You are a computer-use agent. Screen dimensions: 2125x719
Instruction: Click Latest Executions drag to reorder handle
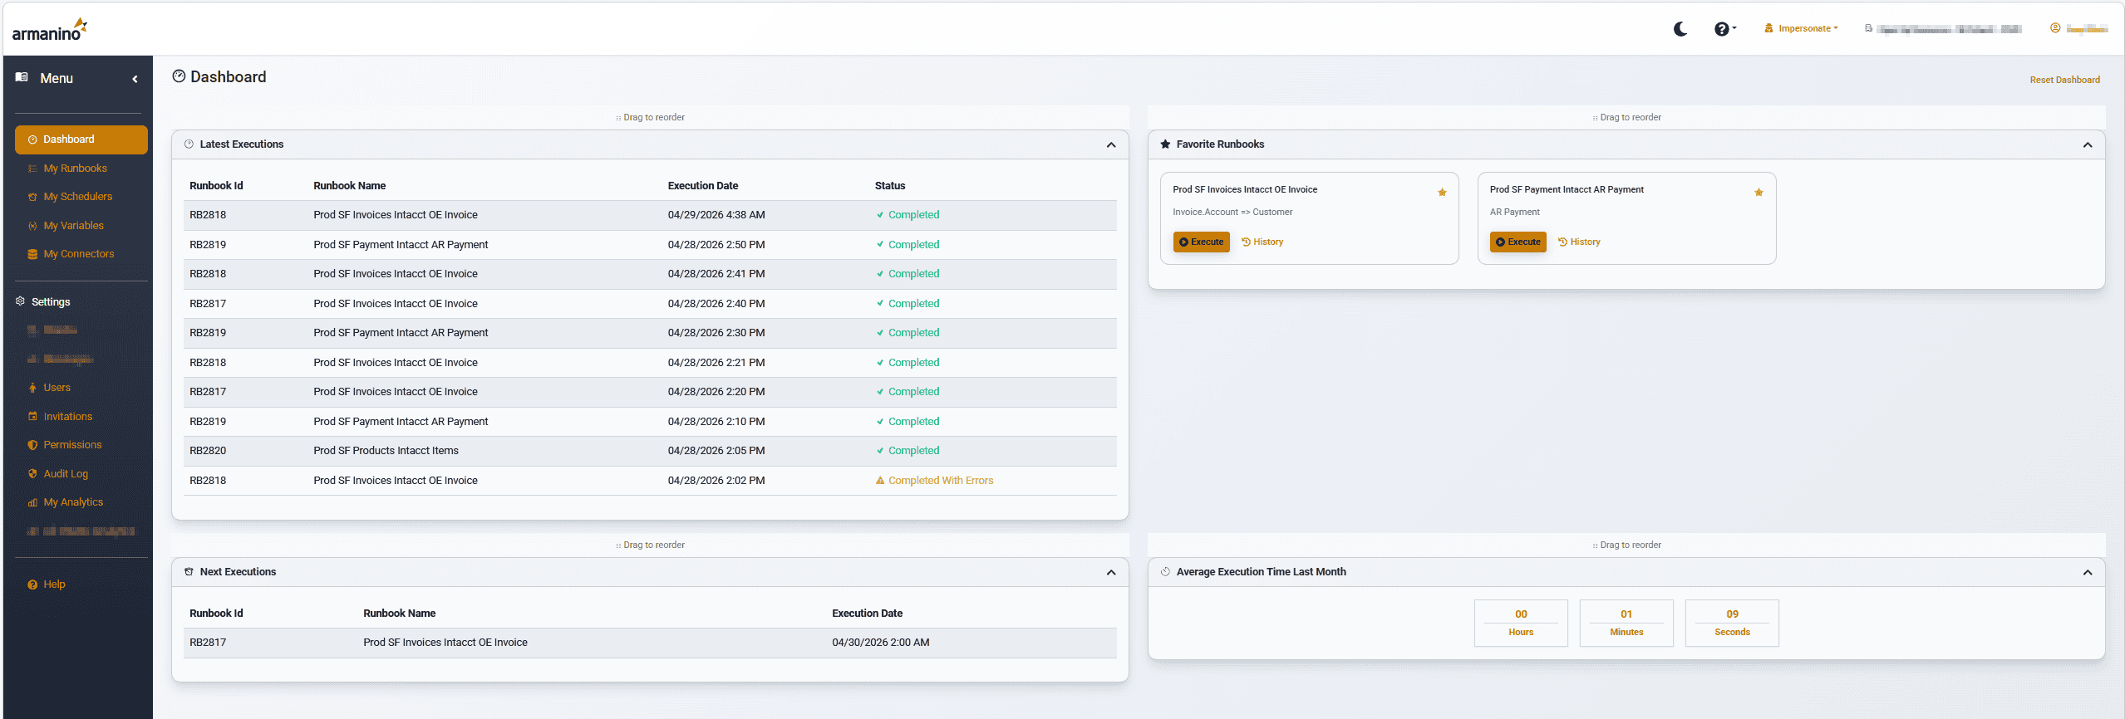[x=650, y=118]
